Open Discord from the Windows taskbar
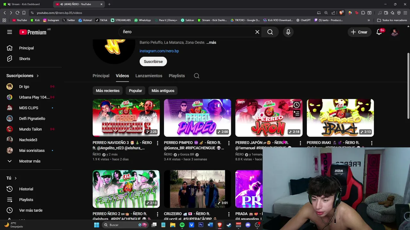Screen dimensions: 410x230 pyautogui.click(x=248, y=225)
